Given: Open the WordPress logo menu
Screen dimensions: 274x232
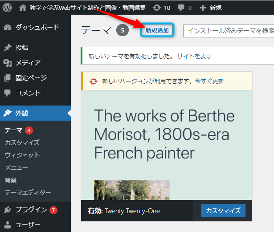Looking at the screenshot, I should 7,8.
